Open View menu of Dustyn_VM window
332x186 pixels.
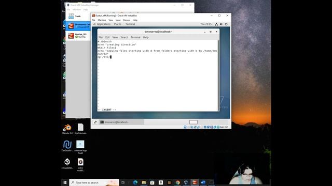click(x=110, y=20)
